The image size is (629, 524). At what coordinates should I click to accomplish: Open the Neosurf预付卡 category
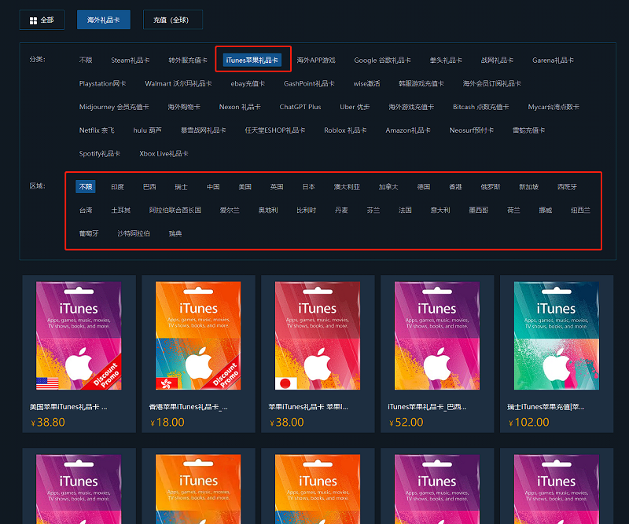[471, 130]
